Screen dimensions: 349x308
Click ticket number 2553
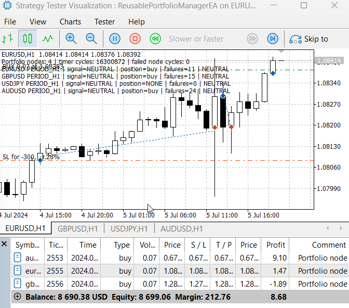[55, 258]
